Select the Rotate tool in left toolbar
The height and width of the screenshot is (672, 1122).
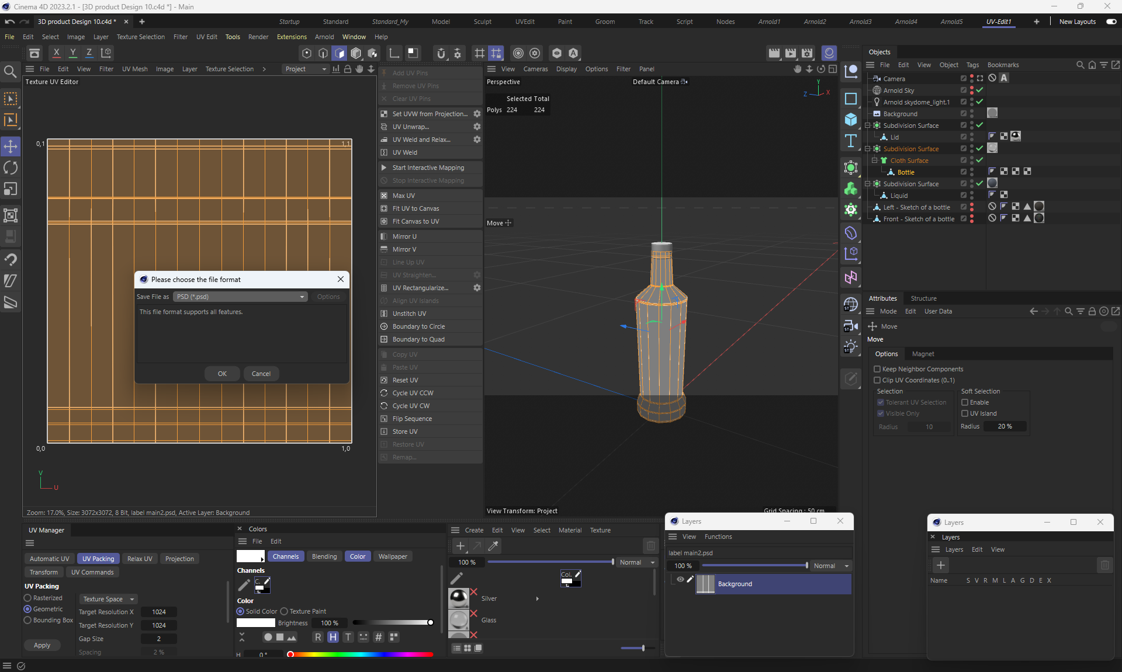coord(11,168)
